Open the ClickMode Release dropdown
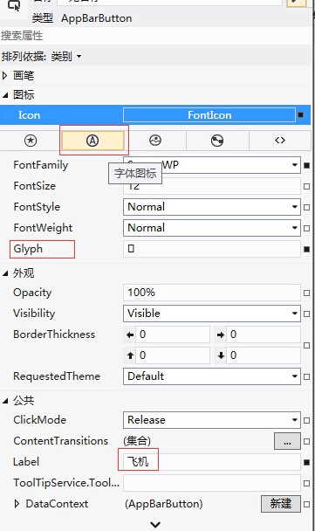Image resolution: width=315 pixels, height=531 pixels. [x=212, y=420]
